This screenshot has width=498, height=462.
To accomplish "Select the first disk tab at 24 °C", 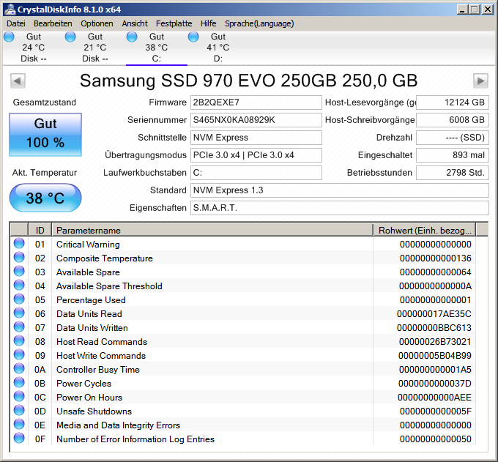I will (x=34, y=48).
